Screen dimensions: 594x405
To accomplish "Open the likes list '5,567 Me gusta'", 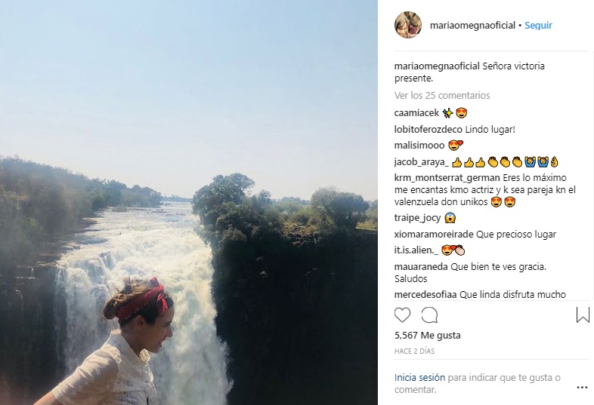I will (427, 336).
